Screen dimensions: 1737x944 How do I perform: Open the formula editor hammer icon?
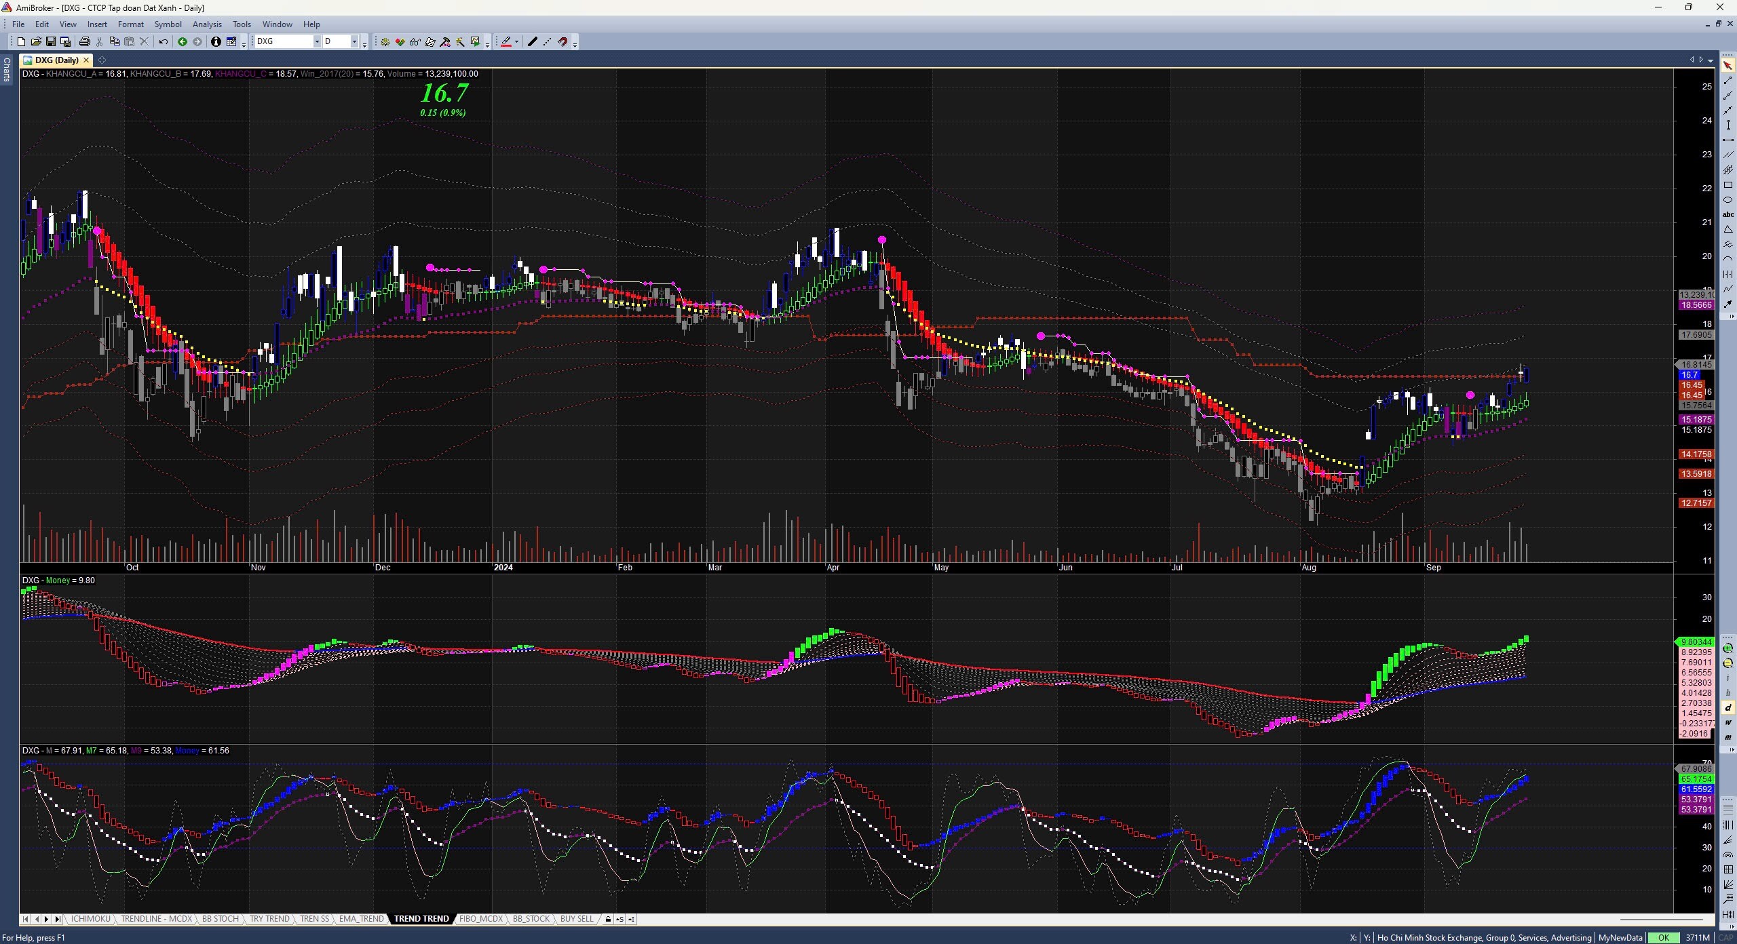pyautogui.click(x=444, y=41)
